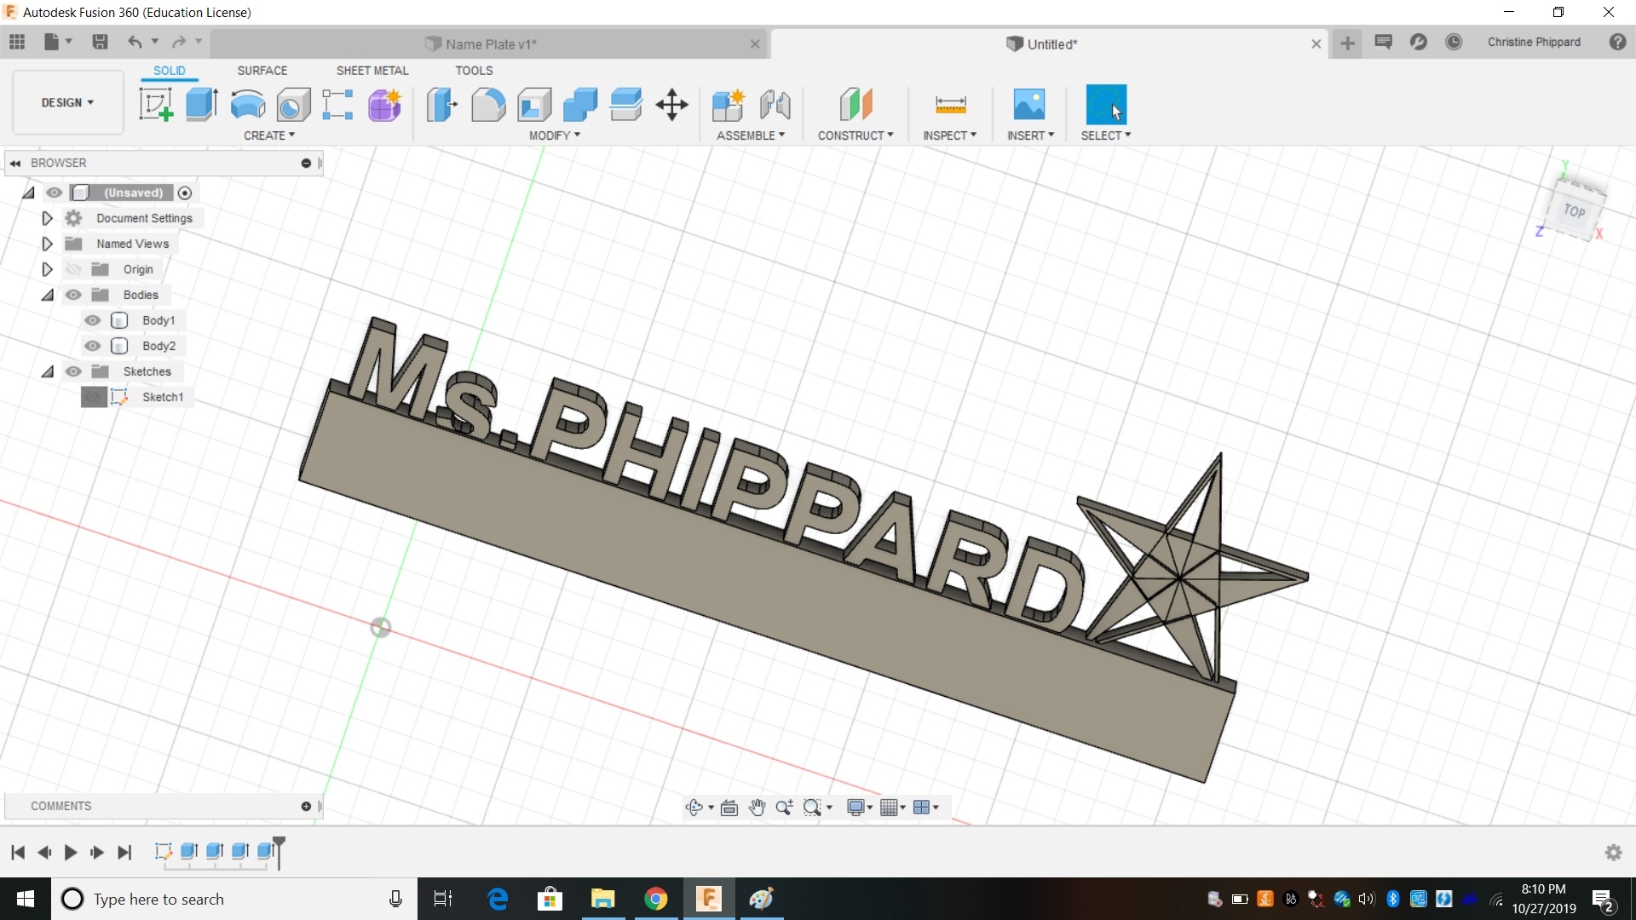1636x920 pixels.
Task: Play the design timeline
Action: [x=71, y=852]
